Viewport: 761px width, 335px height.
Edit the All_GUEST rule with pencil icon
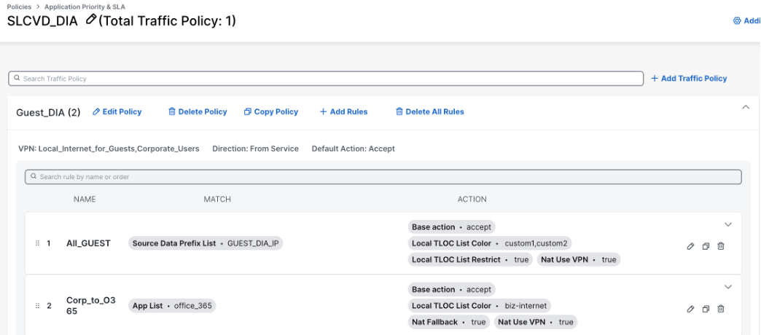pos(690,246)
